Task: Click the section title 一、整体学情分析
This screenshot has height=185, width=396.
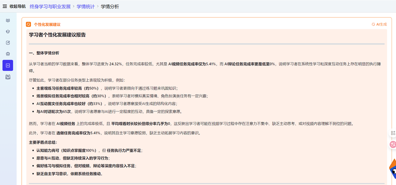Action: pos(44,53)
